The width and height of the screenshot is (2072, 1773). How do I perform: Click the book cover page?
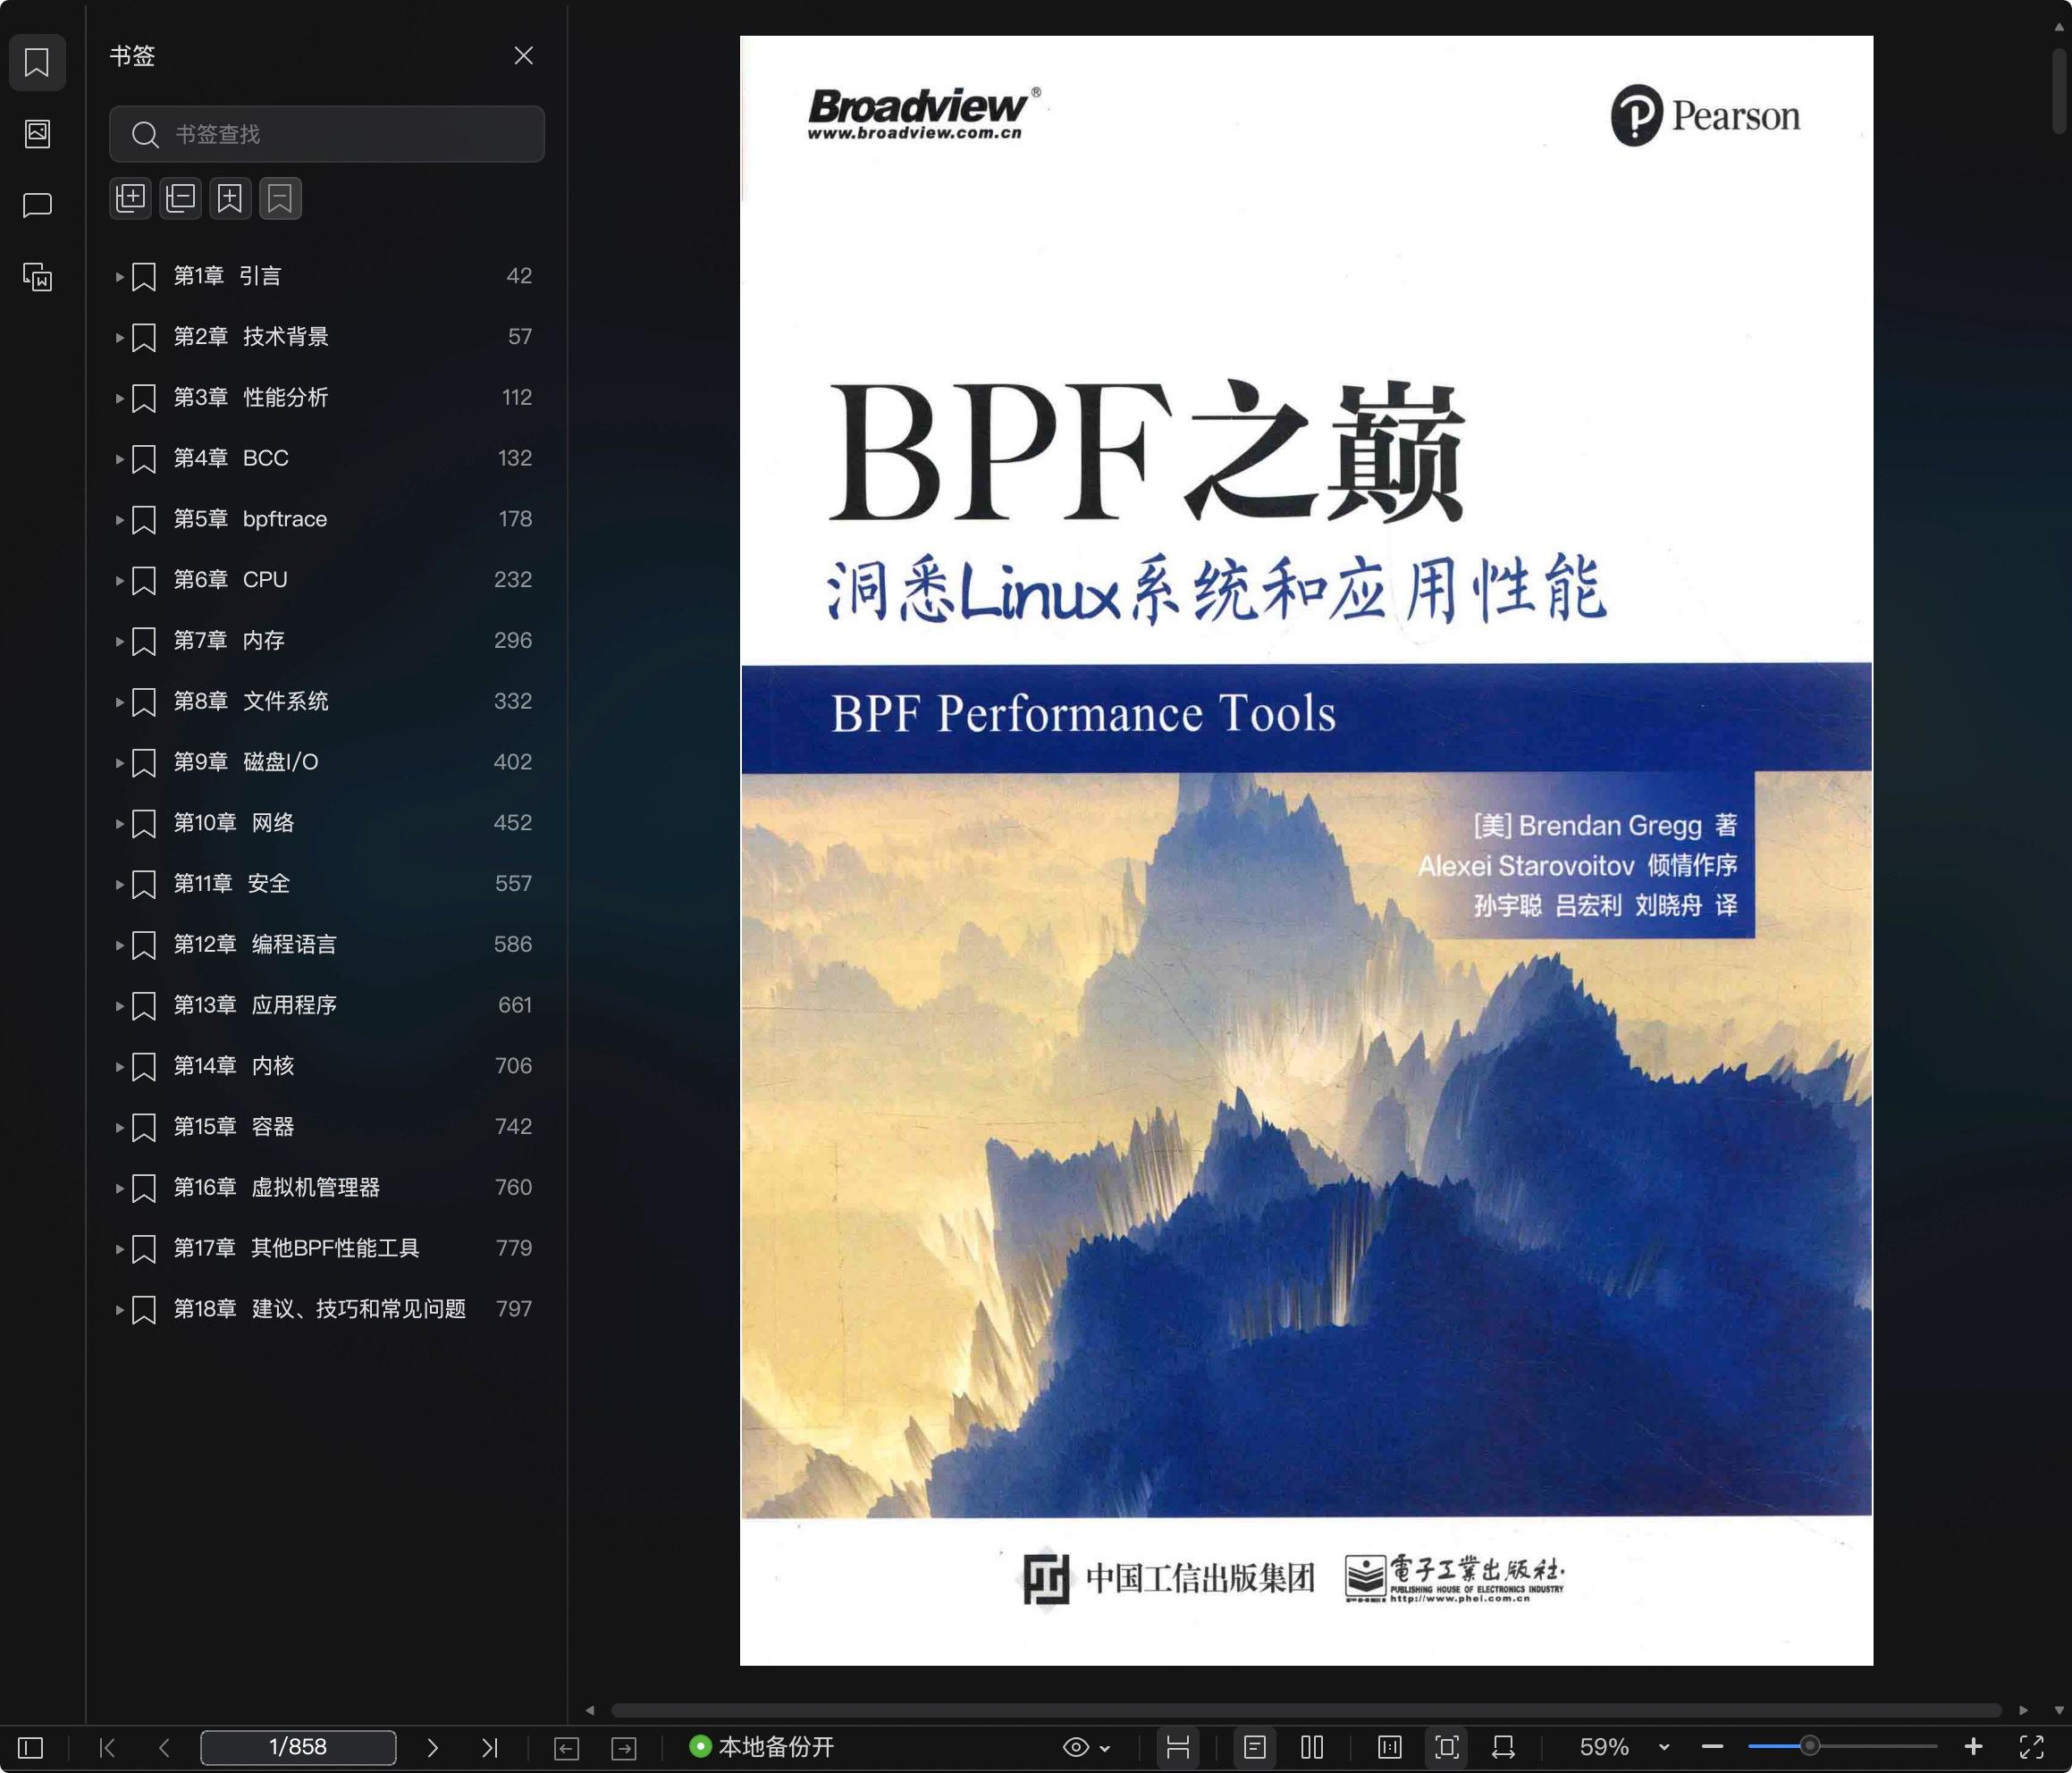[1306, 850]
